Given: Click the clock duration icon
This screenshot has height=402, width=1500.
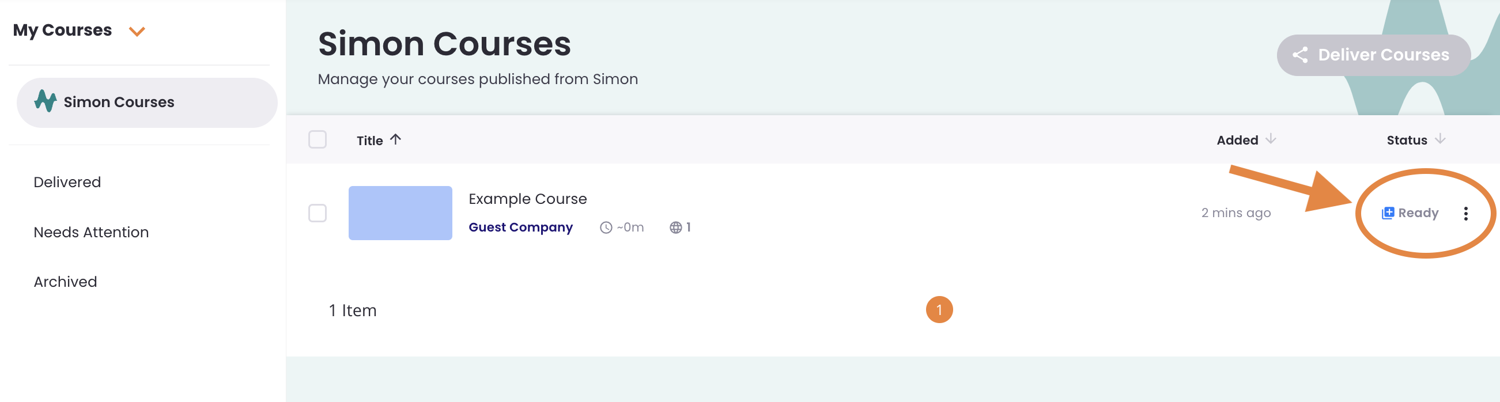Looking at the screenshot, I should (606, 227).
